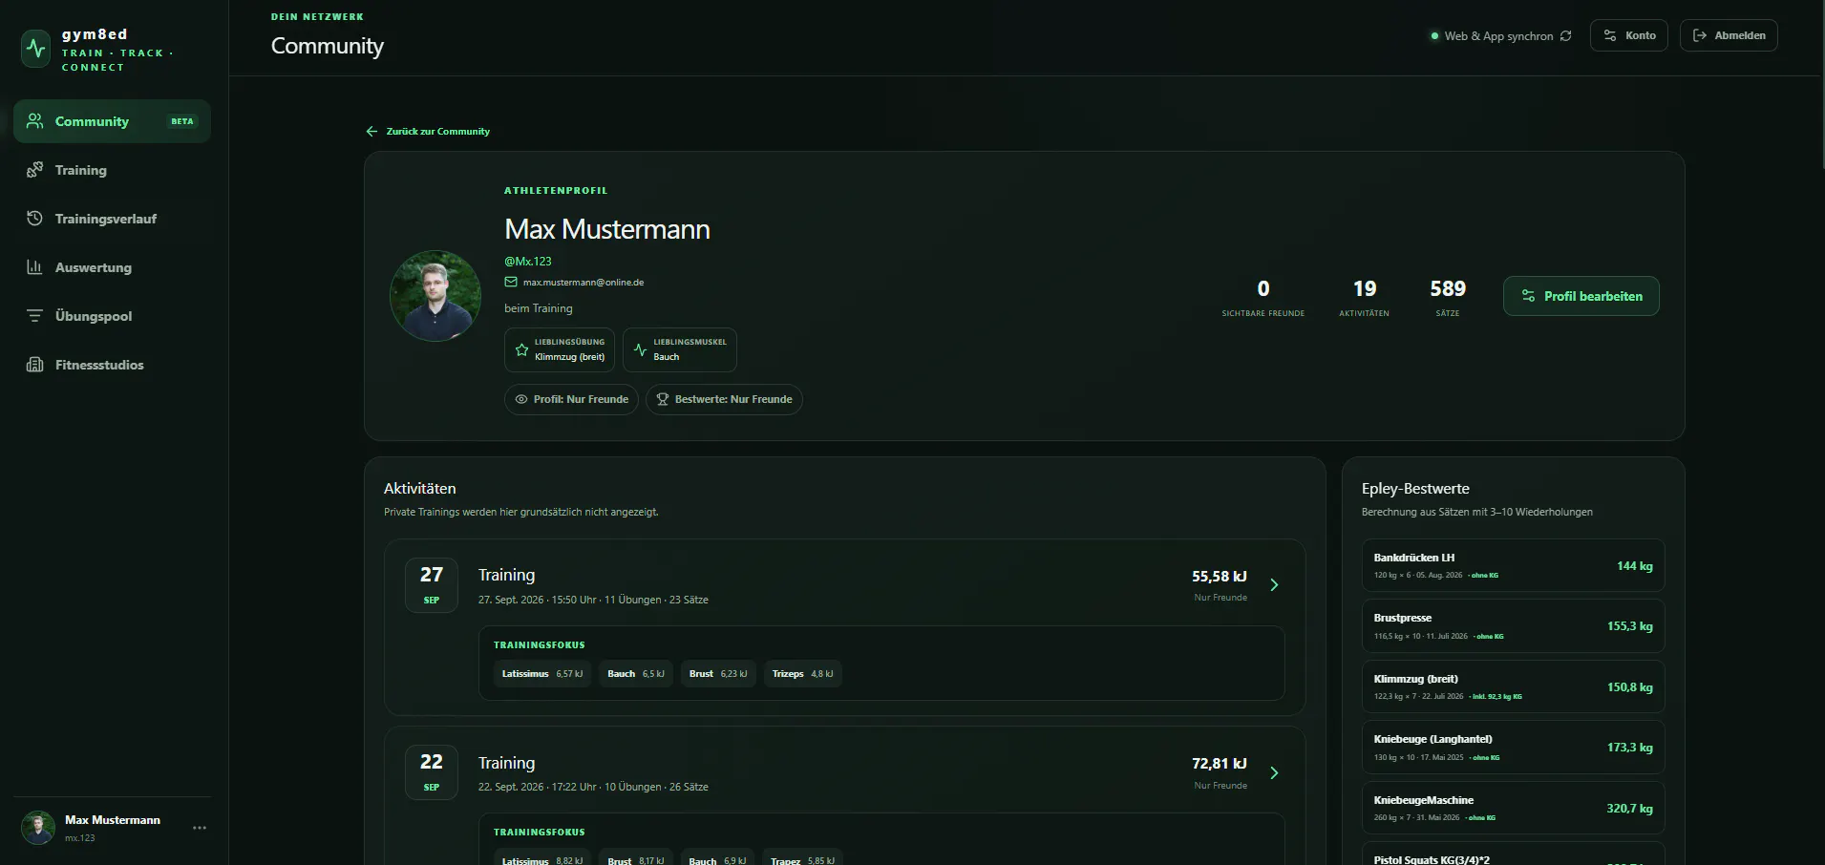Click the 19 Aktivitäten counter
The height and width of the screenshot is (865, 1825).
tap(1365, 298)
